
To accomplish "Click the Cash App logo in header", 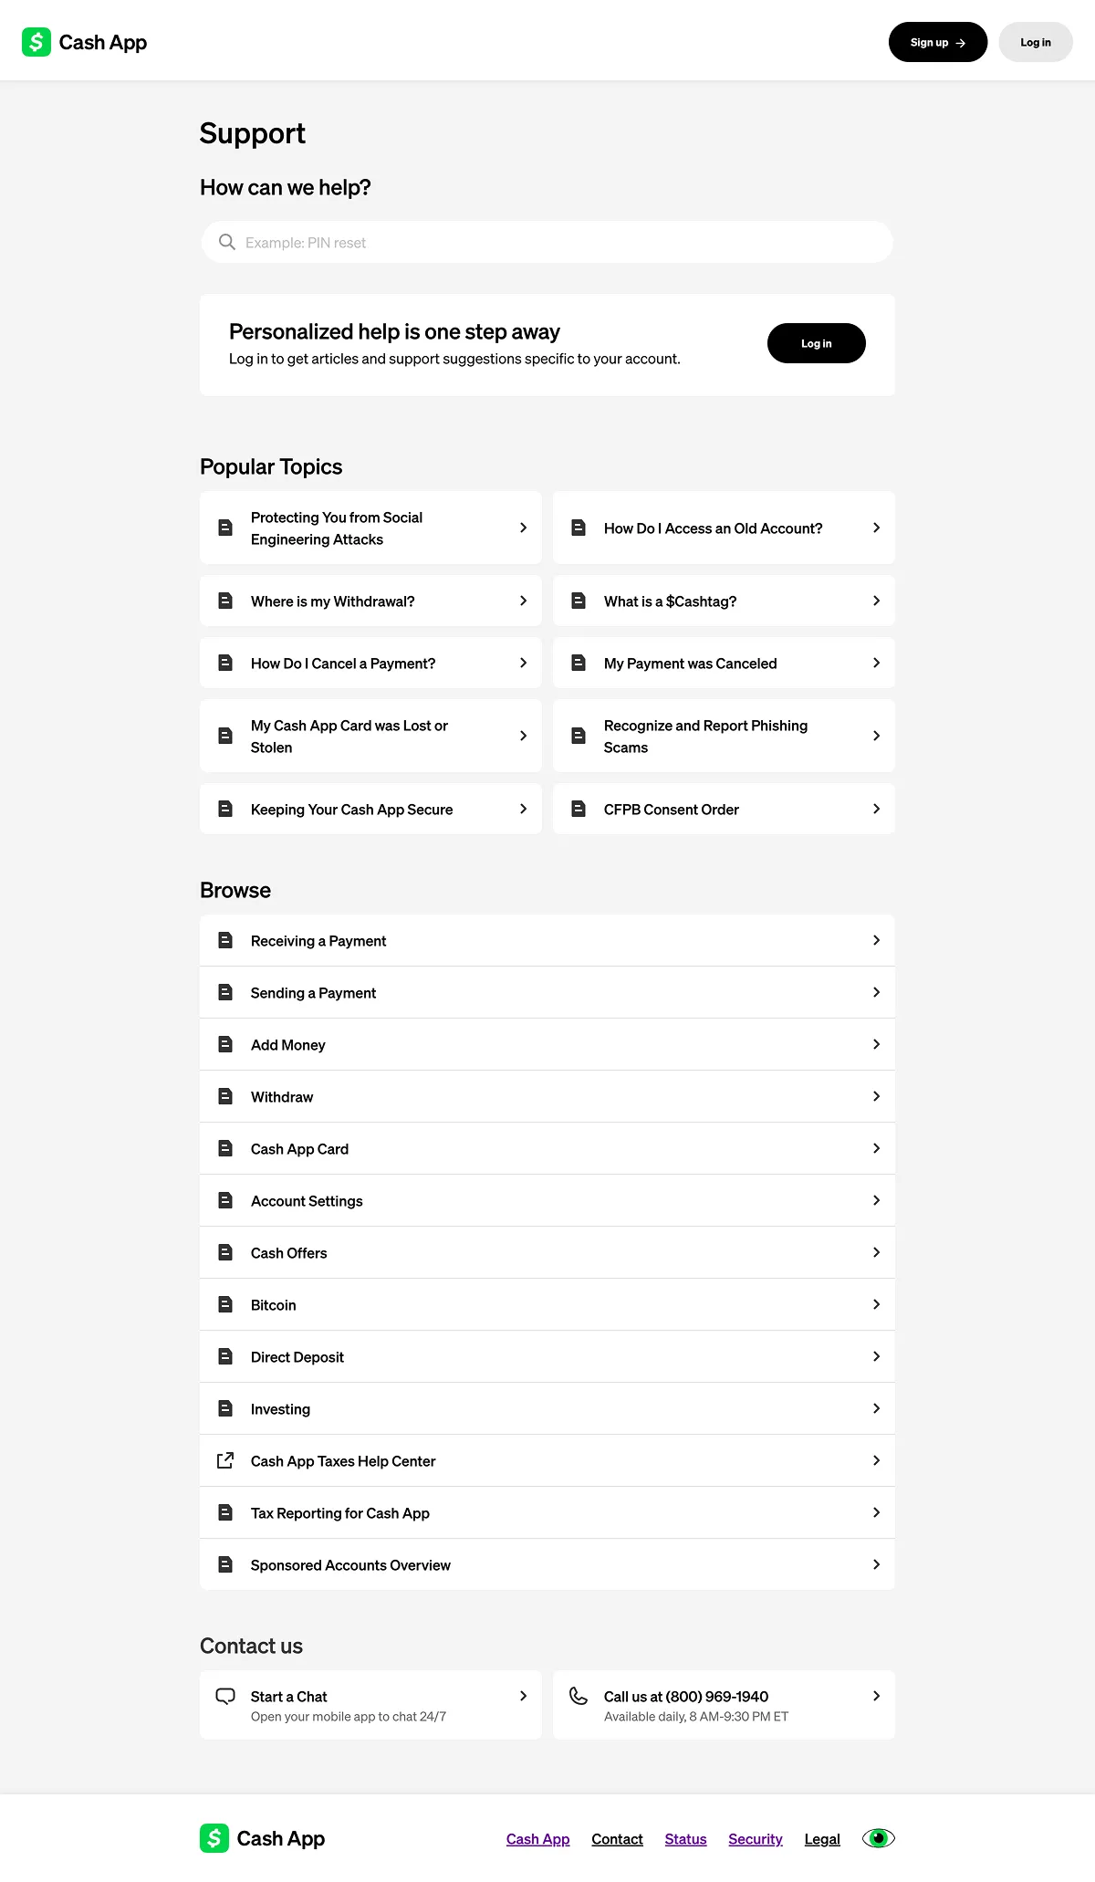I will tap(84, 42).
